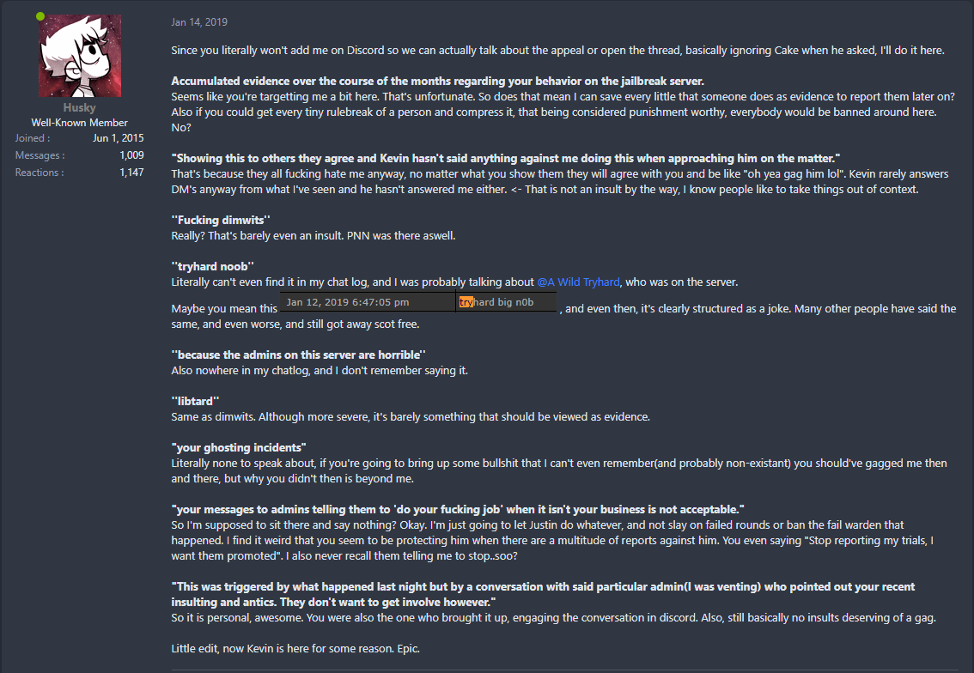
Task: Click the Jan 12, 2019 6:47:05 pm timestamp
Action: [x=347, y=302]
